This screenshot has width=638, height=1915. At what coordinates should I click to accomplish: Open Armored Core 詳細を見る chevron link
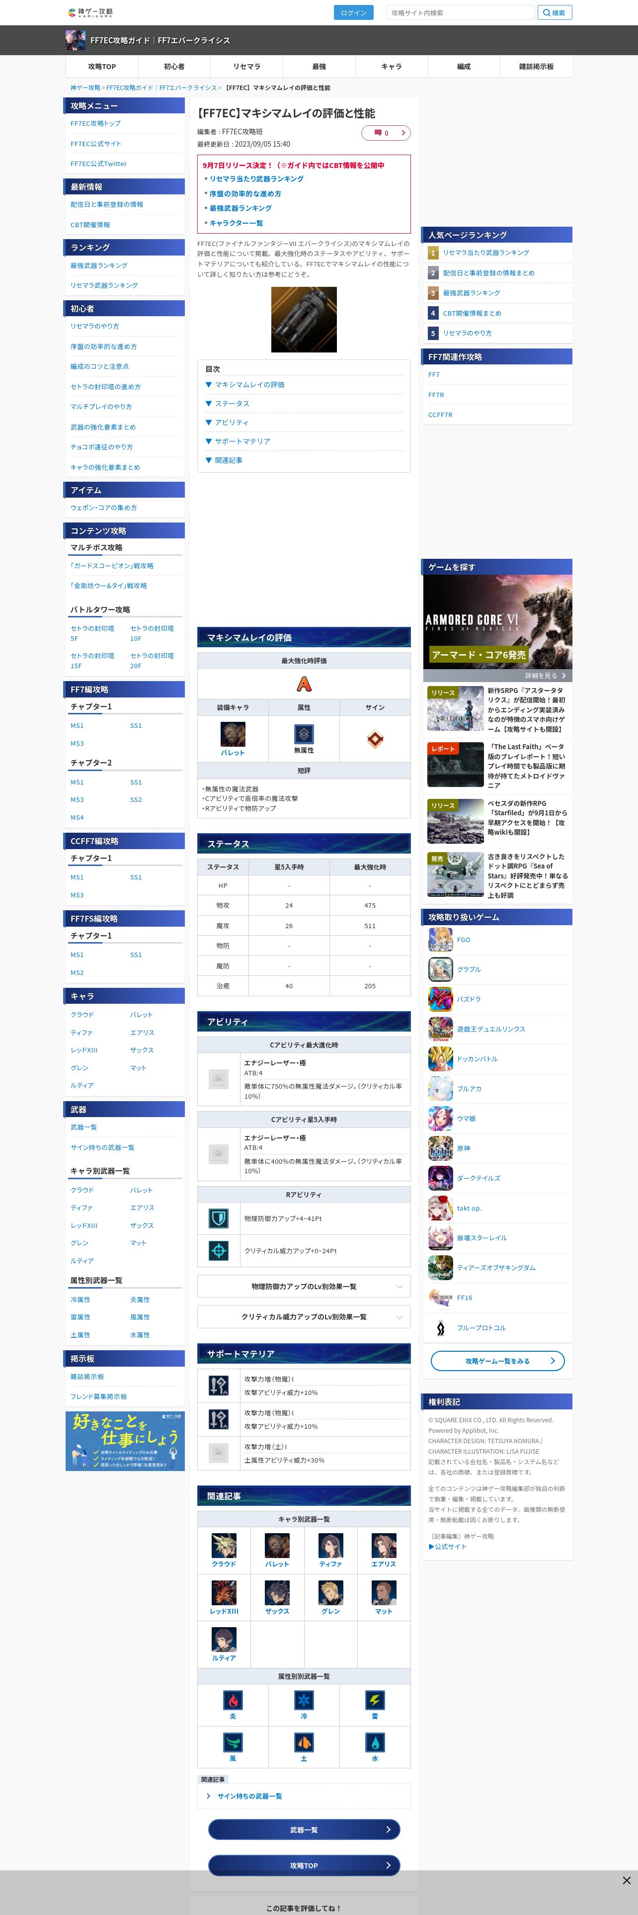pyautogui.click(x=564, y=676)
